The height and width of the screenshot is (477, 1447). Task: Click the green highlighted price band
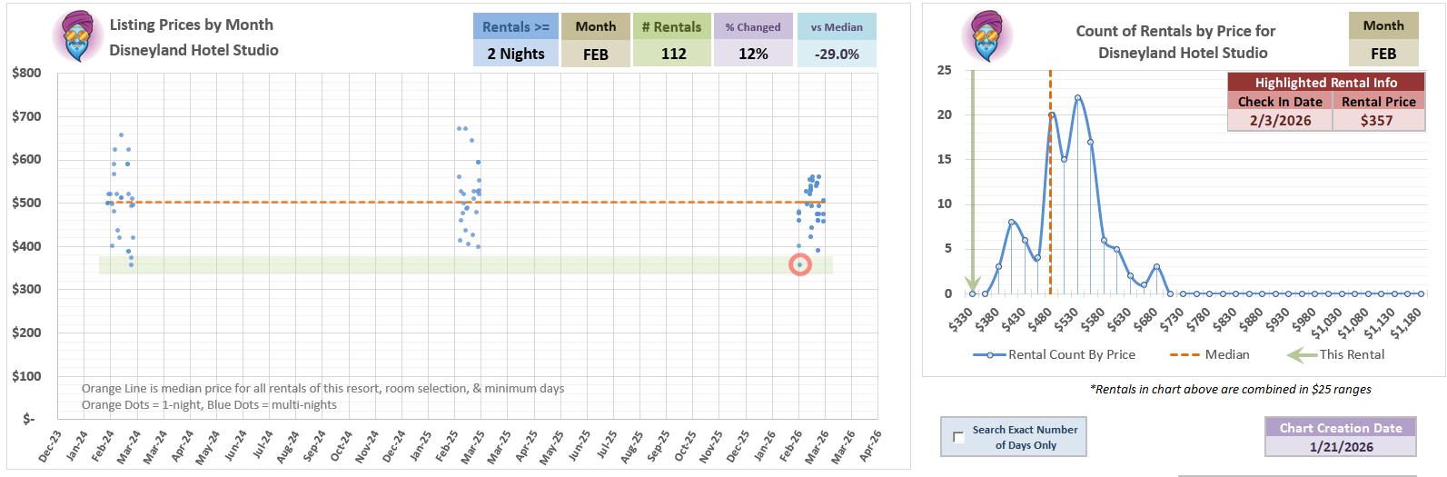454,264
